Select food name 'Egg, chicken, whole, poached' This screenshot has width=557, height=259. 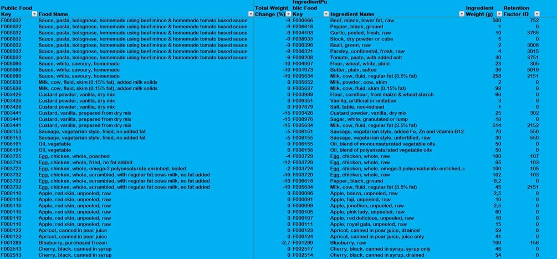pos(74,156)
